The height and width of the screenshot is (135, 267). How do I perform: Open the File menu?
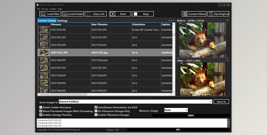pyautogui.click(x=39, y=9)
